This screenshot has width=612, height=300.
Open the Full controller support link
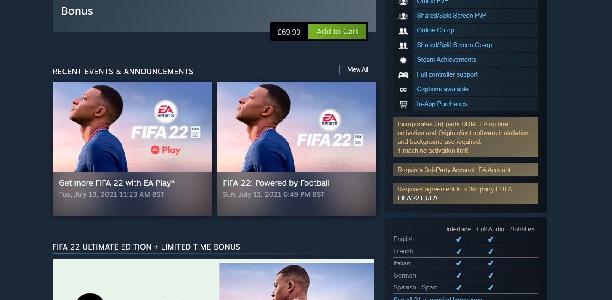(x=447, y=74)
